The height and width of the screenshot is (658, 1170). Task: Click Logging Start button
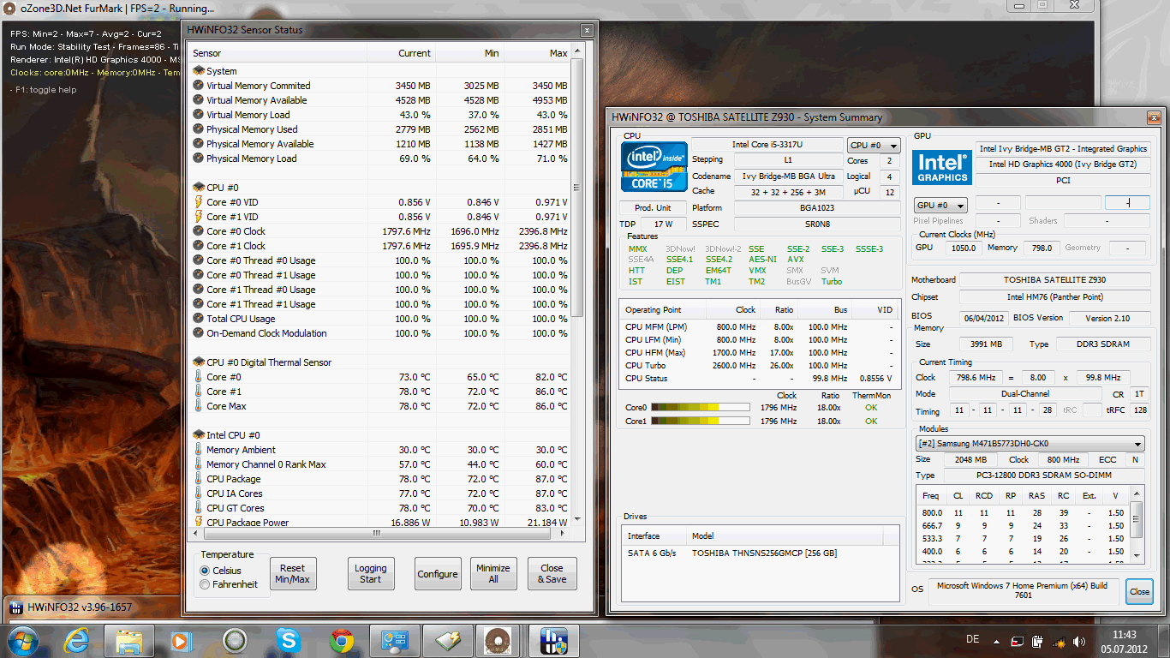(x=370, y=574)
